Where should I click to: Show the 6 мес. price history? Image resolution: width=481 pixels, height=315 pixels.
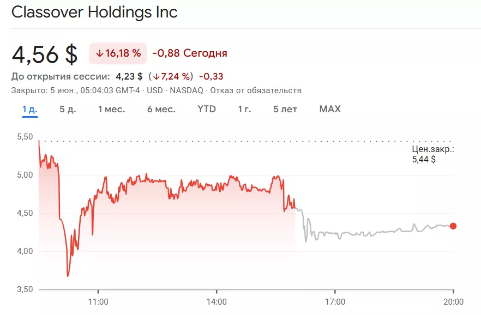click(161, 109)
